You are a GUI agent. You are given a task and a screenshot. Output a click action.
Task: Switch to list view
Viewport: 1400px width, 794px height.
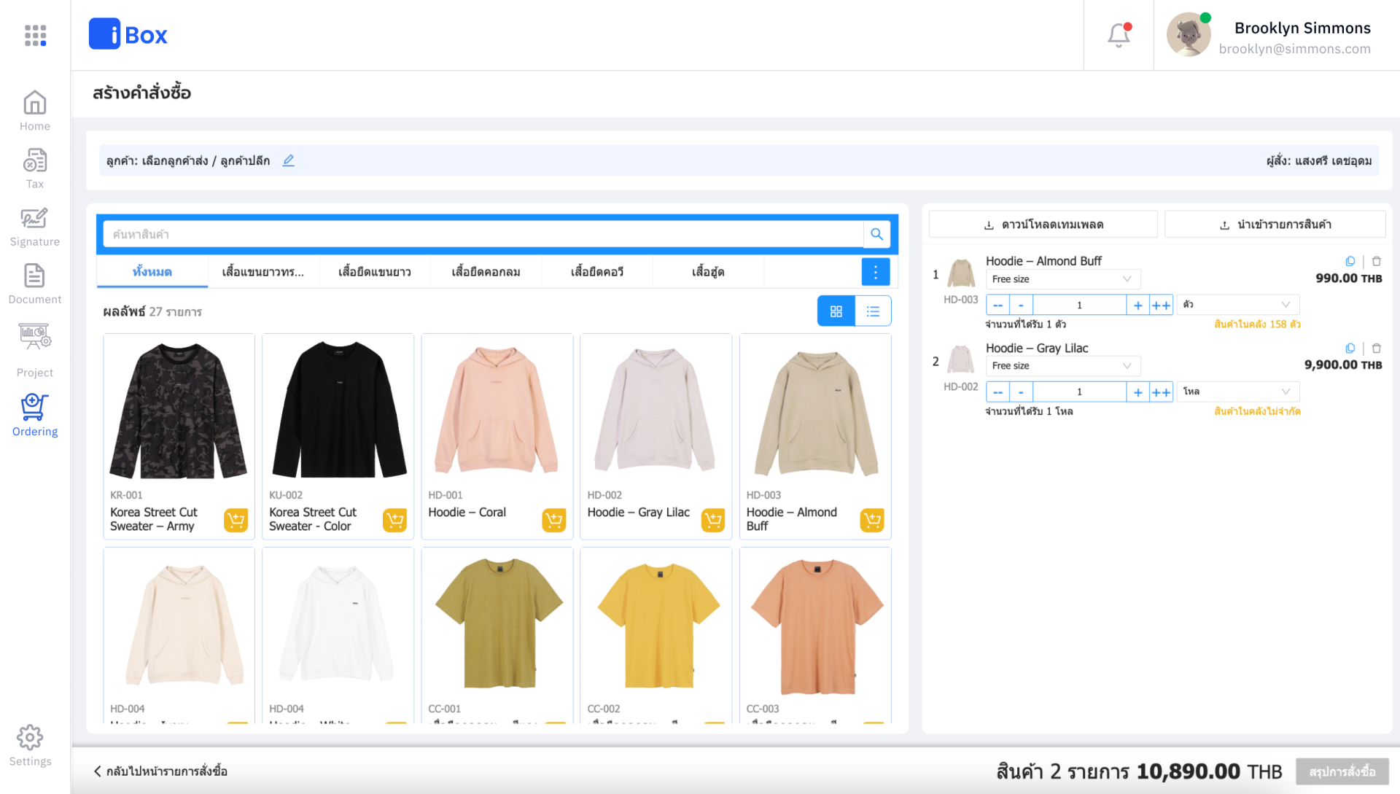pyautogui.click(x=873, y=311)
